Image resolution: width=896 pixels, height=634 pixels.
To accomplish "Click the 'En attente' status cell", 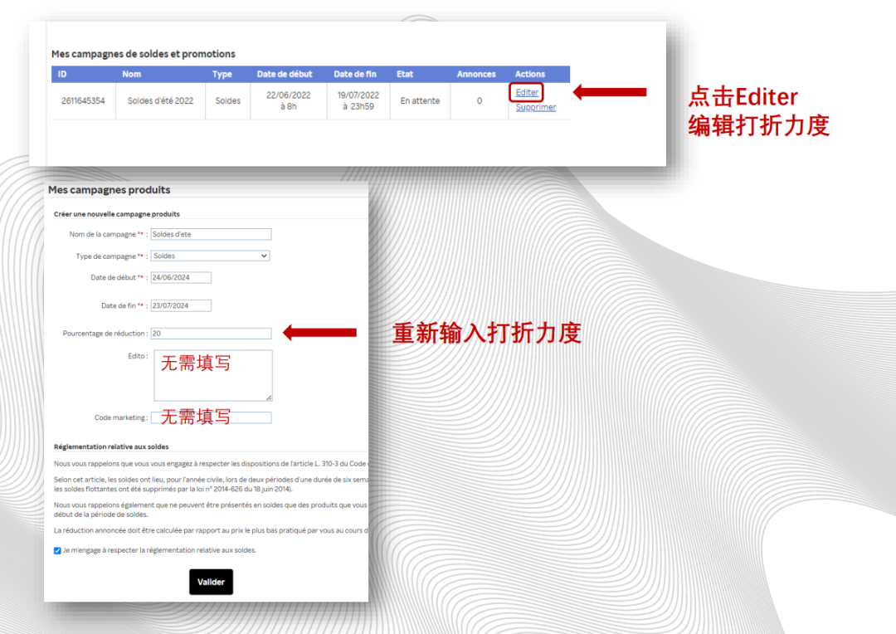I will (x=420, y=100).
